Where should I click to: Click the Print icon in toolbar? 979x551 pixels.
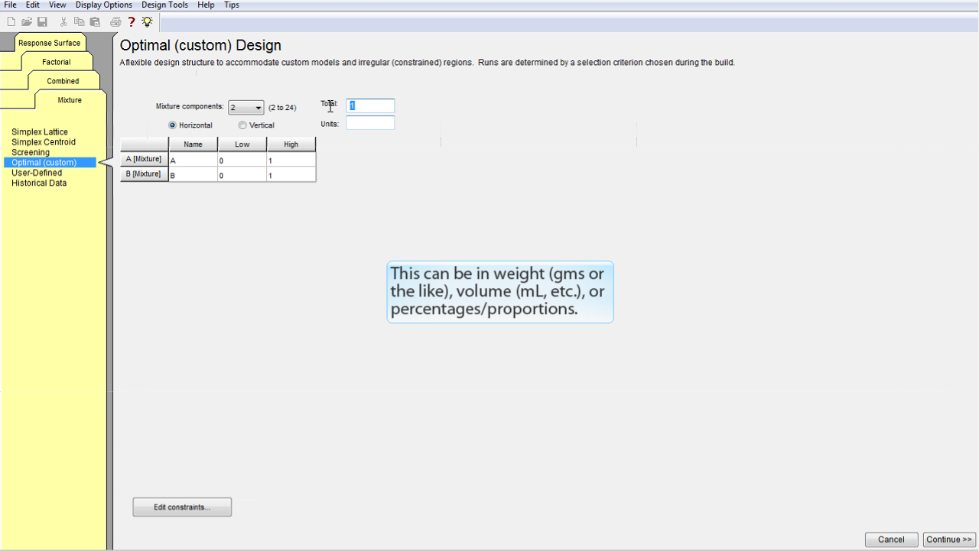[115, 22]
